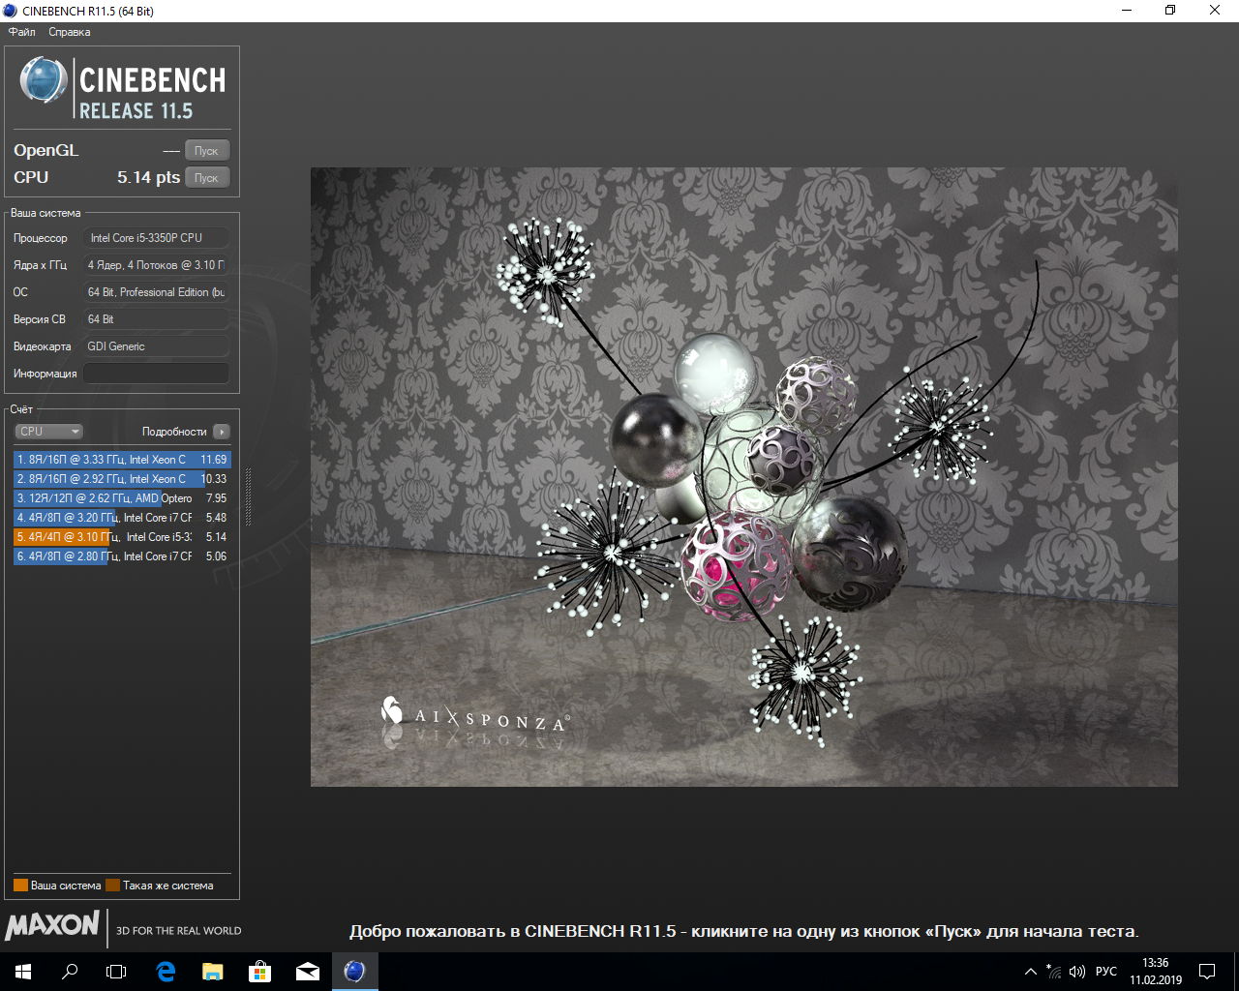Click the Ядра x ГГц value field
Viewport: 1239px width, 991px height.
pyautogui.click(x=156, y=265)
